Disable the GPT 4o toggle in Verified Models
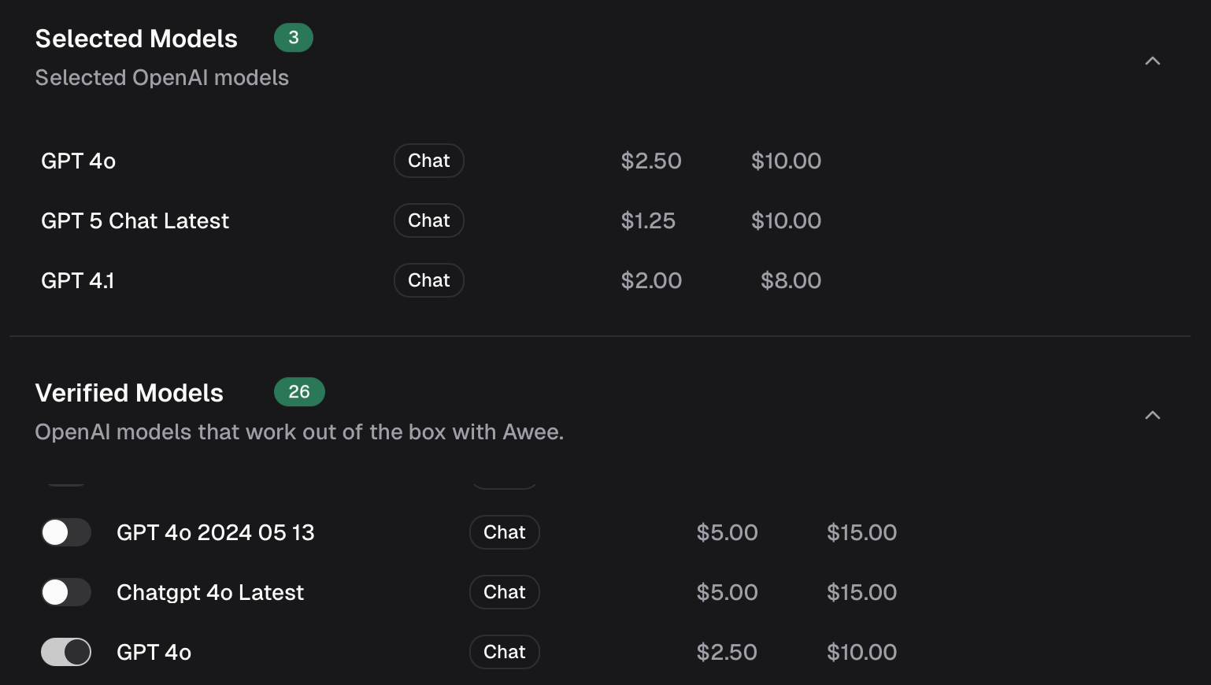Screen dimensions: 1211x685 66,652
